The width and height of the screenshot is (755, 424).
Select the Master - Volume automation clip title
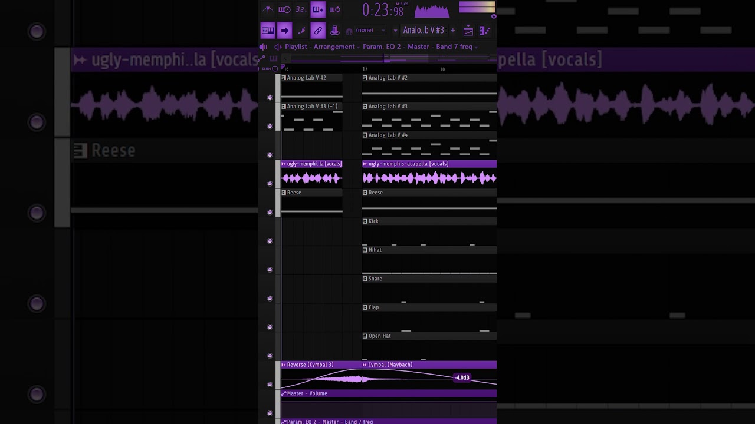307,393
